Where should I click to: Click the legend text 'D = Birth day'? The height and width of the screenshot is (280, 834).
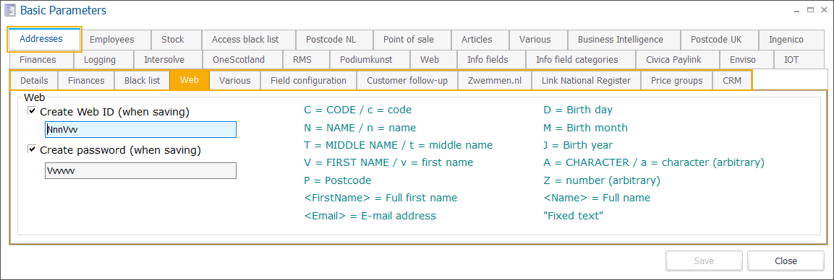(578, 110)
